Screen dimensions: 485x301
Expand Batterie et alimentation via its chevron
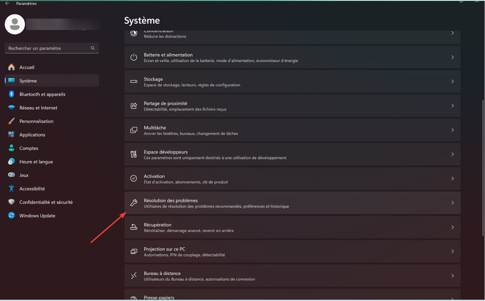[x=453, y=57]
